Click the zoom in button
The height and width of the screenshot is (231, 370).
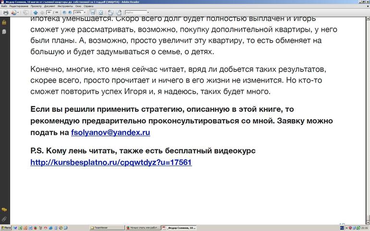pos(70,12)
